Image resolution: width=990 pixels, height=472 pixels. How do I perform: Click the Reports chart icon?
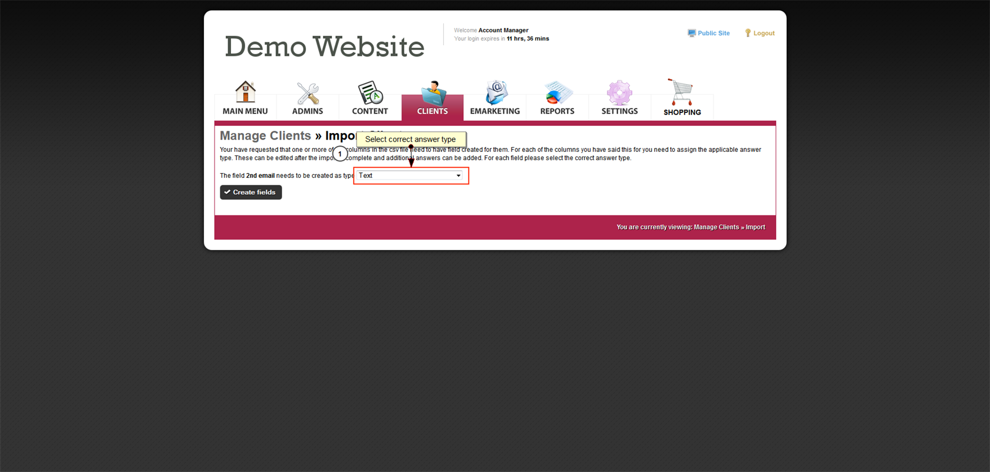557,93
